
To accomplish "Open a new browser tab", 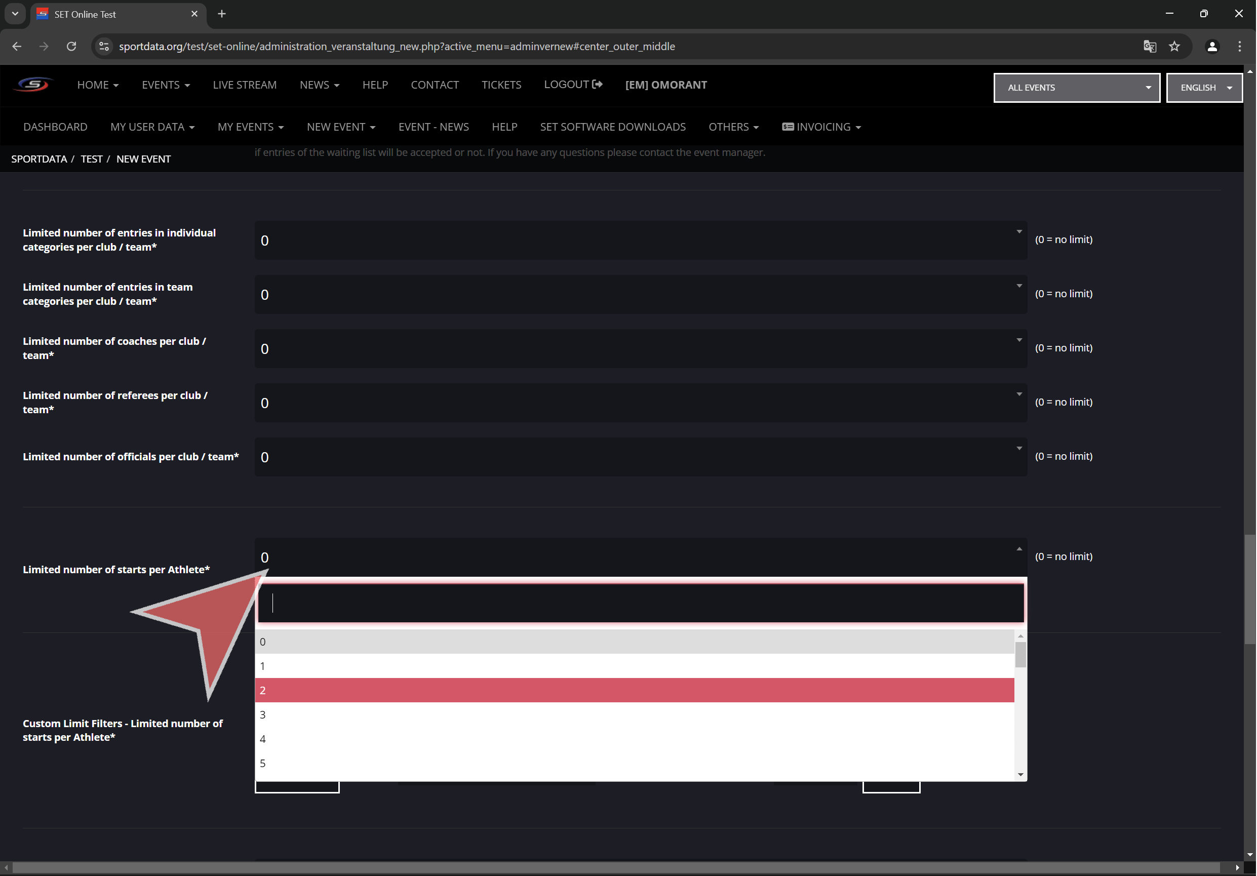I will point(222,14).
